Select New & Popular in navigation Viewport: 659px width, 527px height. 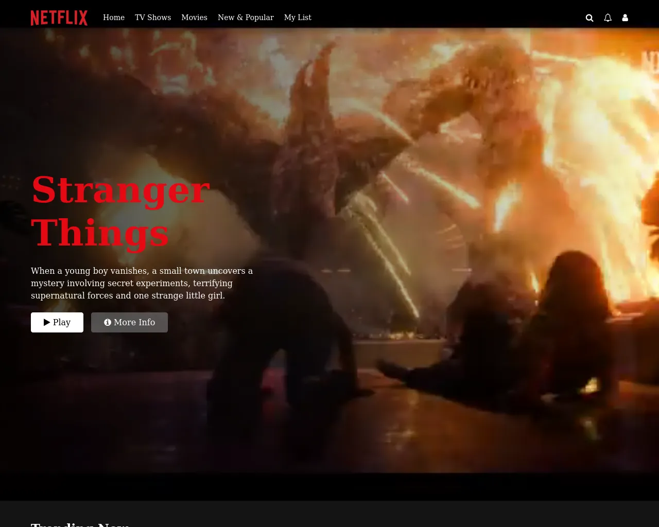point(246,17)
